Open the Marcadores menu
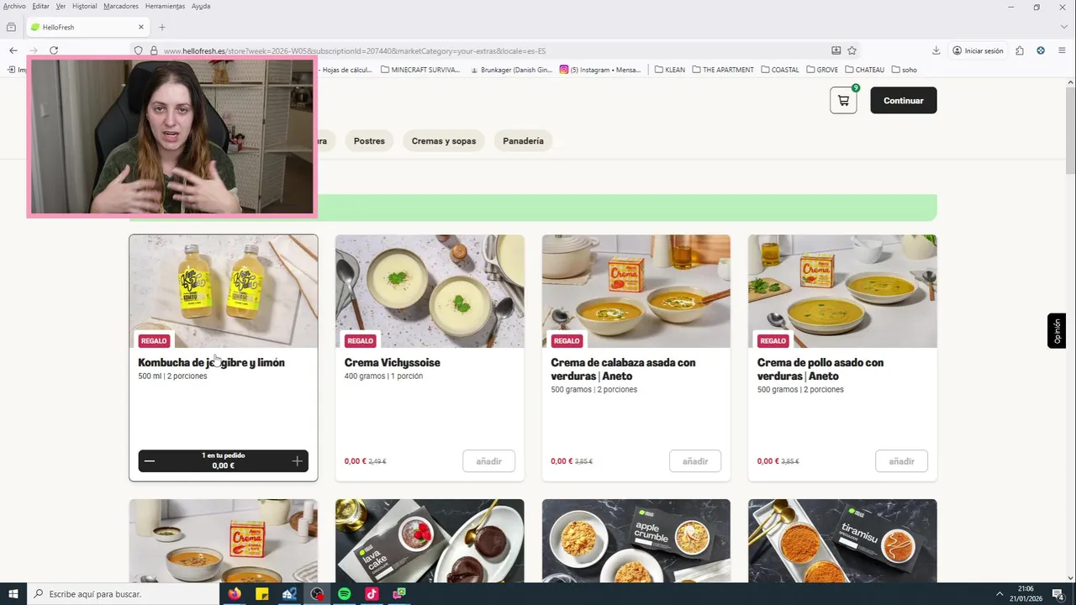Viewport: 1076px width, 605px height. pos(121,6)
